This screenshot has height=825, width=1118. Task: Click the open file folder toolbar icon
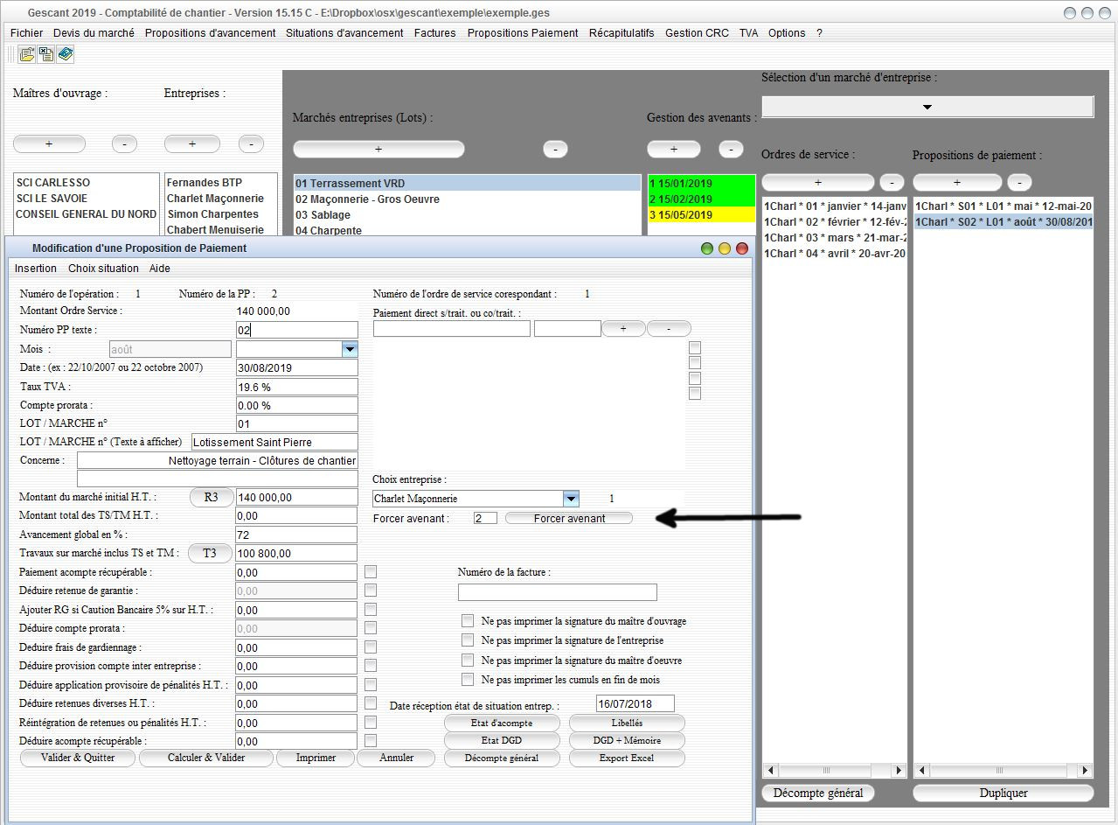[27, 54]
